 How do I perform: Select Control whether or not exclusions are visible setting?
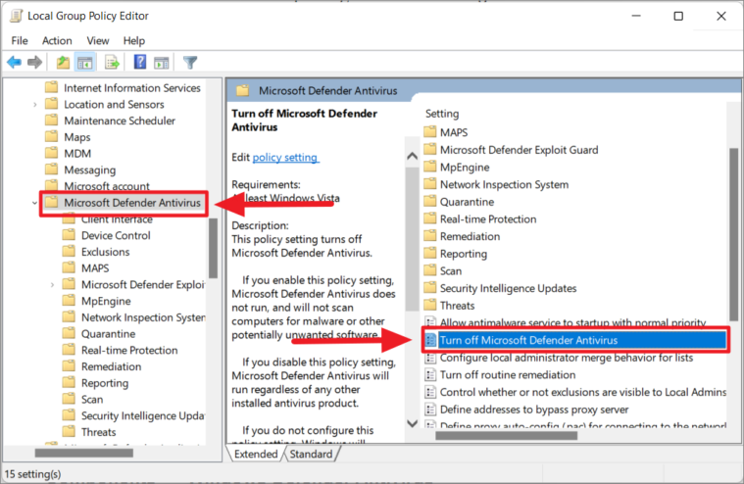coord(582,392)
